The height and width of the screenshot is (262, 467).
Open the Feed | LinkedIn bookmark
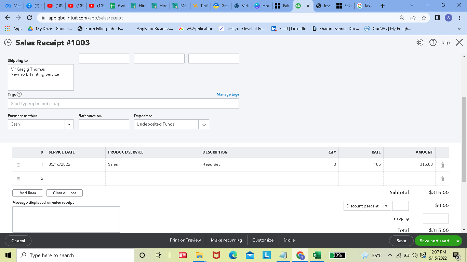click(x=289, y=29)
